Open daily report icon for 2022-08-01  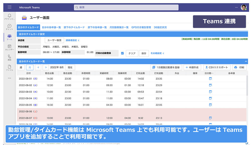[x=210, y=78]
